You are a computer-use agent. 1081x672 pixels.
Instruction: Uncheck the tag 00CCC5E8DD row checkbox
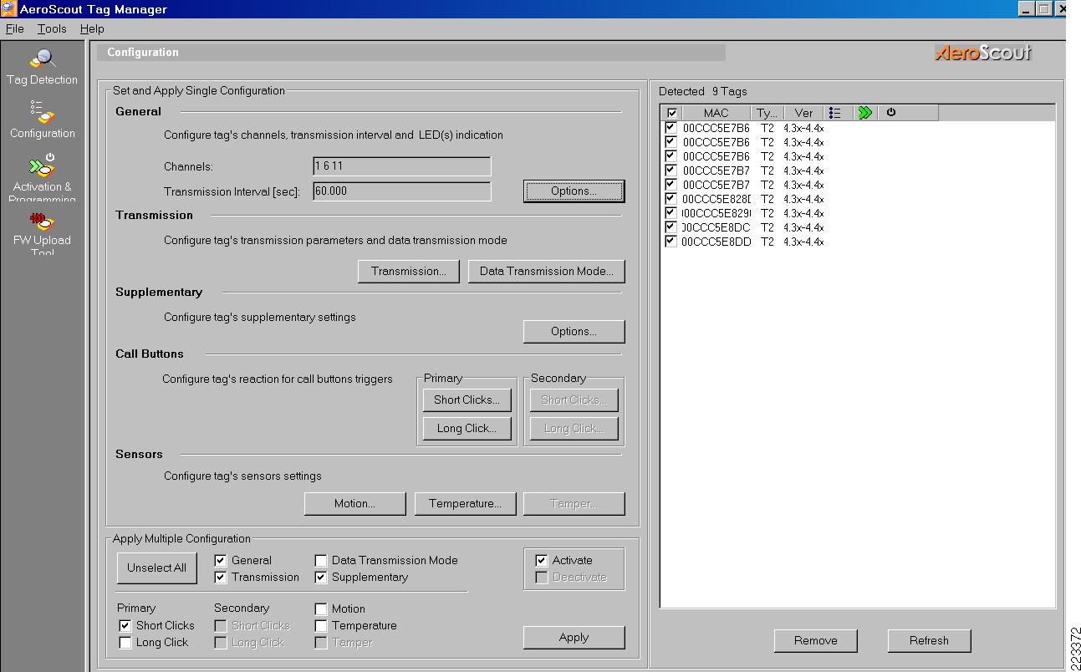pos(671,242)
